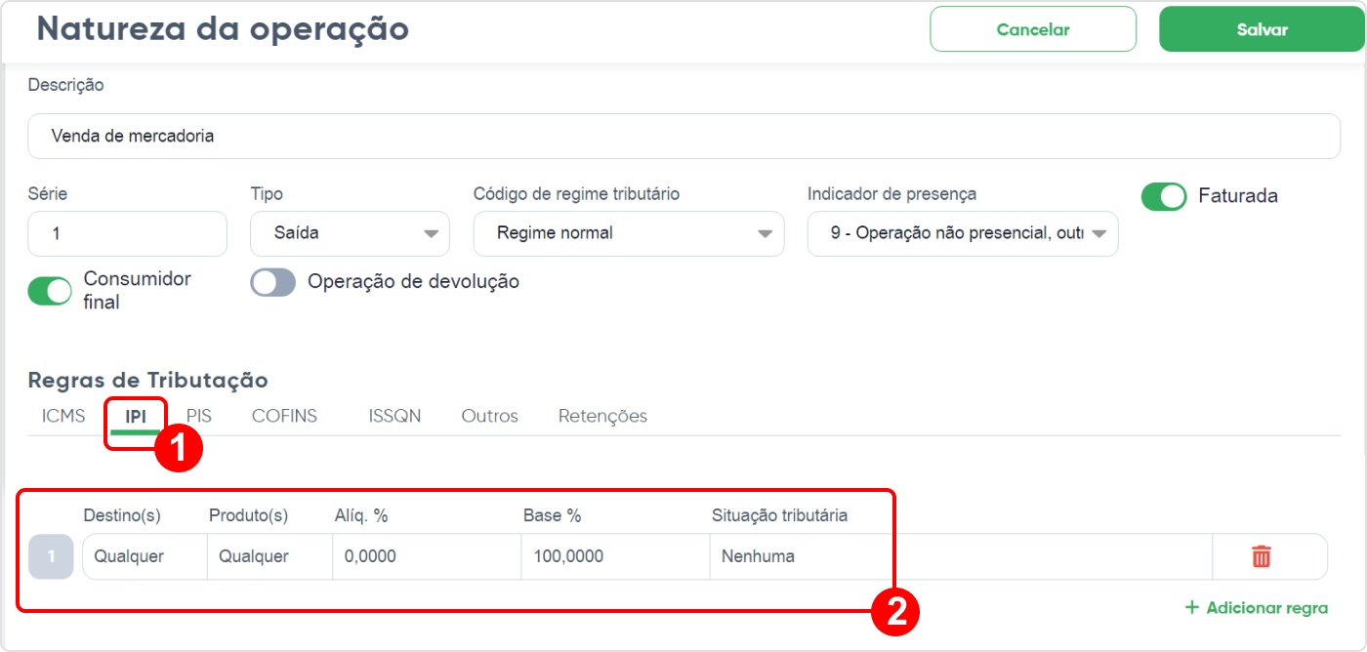Switch to the Outros tab
Image resolution: width=1367 pixels, height=652 pixels.
(x=489, y=416)
